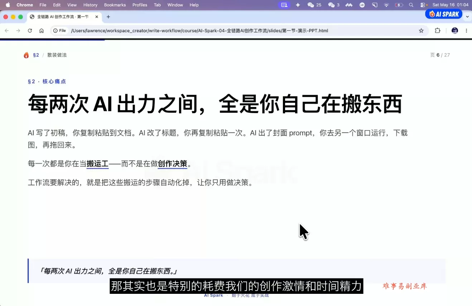
Task: Open the Wi-Fi status menu
Action: coord(386,5)
